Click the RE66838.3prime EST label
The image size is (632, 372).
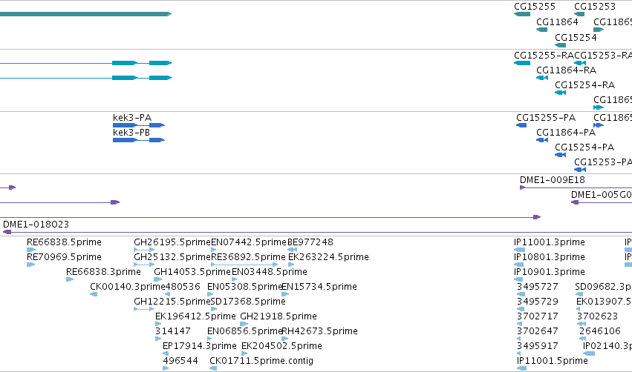(103, 272)
